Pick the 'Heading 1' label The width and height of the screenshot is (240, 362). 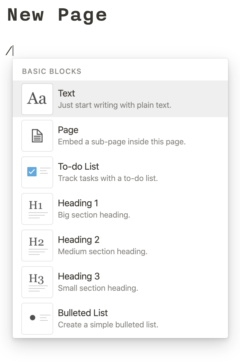click(78, 203)
